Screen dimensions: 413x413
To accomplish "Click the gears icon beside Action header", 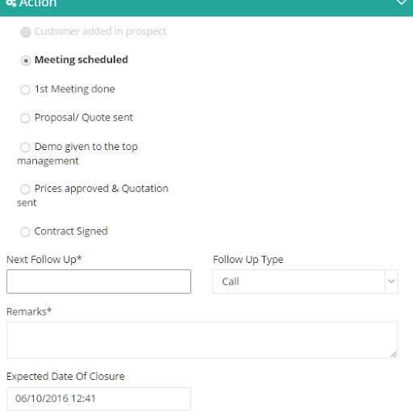I will (11, 3).
